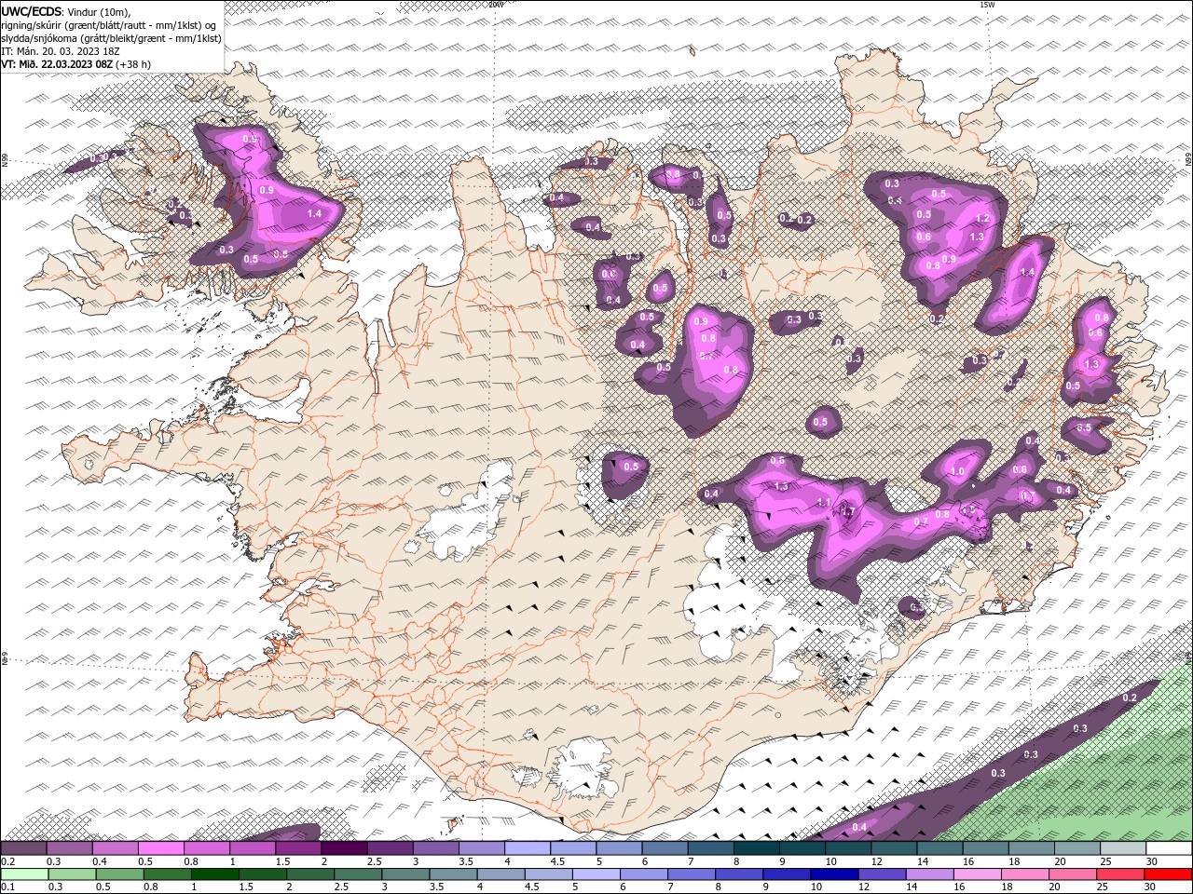Click the valid time 'VT: Mið. 22.03.2023 08Z (+38 h)'

pos(76,64)
